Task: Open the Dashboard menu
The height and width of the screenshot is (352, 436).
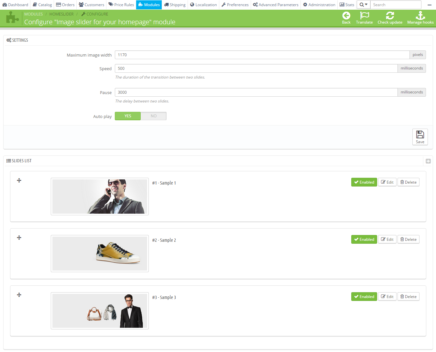Action: click(x=15, y=5)
